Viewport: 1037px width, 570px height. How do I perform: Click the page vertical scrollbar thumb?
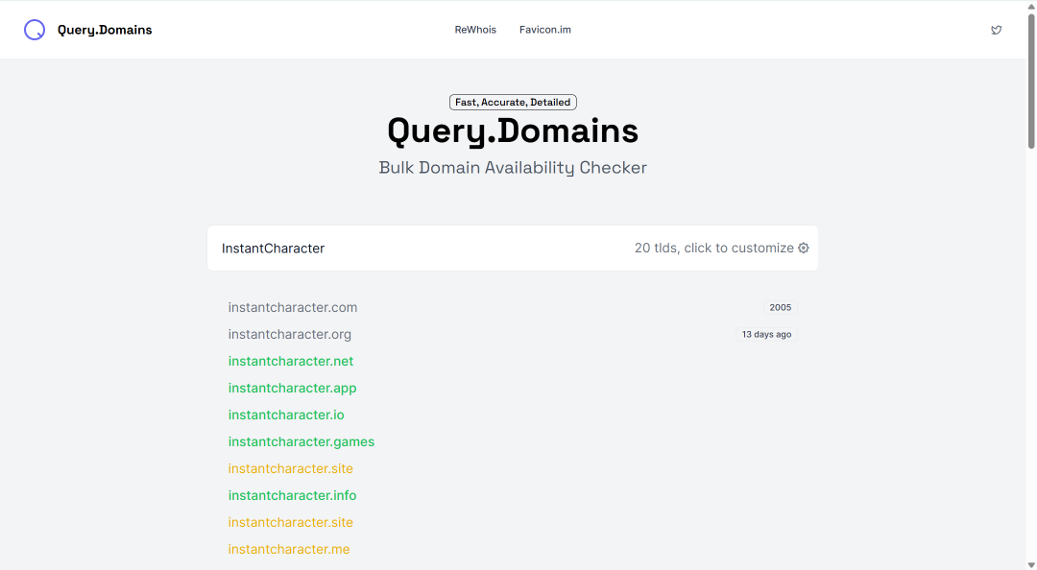click(1031, 81)
